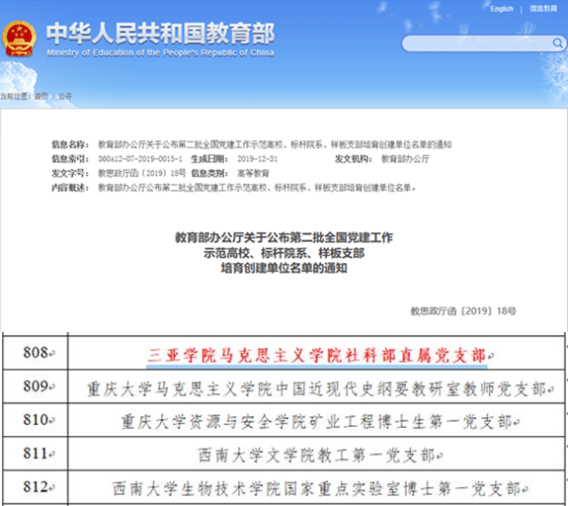Open the link right of English
568x506 pixels.
click(x=543, y=9)
